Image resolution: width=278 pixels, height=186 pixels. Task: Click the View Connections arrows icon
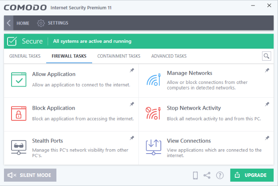153,147
